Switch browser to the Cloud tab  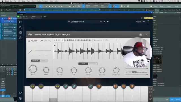click(169, 10)
